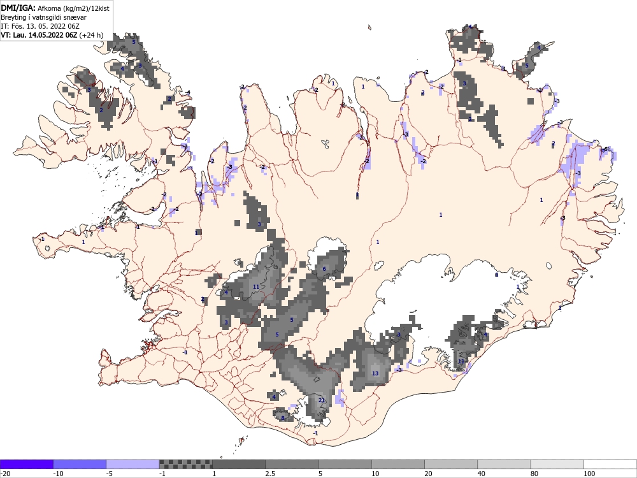Click the "21" value on the southern glacier
This screenshot has width=637, height=478.
322,400
